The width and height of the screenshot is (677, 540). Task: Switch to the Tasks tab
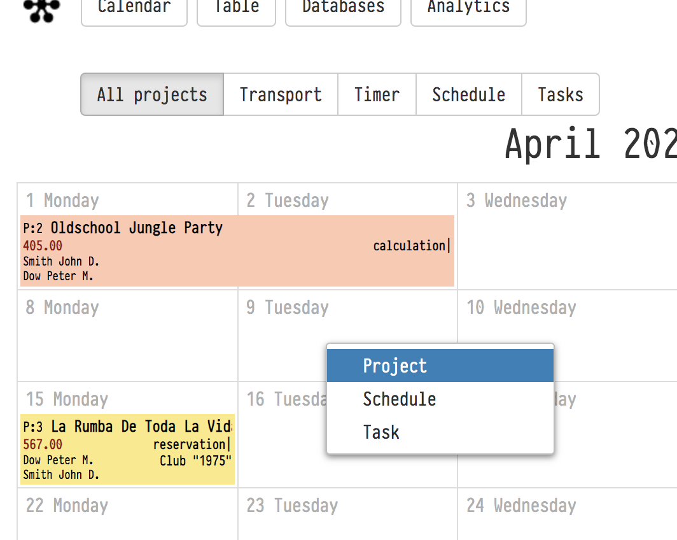pos(560,95)
